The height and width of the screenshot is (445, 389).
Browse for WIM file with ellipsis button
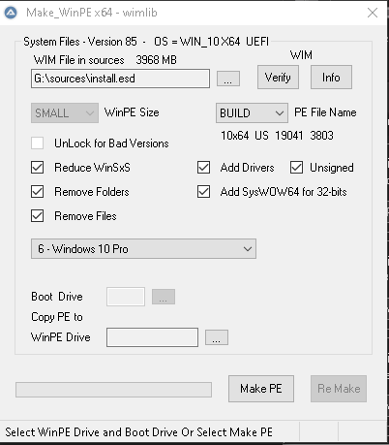pos(228,79)
